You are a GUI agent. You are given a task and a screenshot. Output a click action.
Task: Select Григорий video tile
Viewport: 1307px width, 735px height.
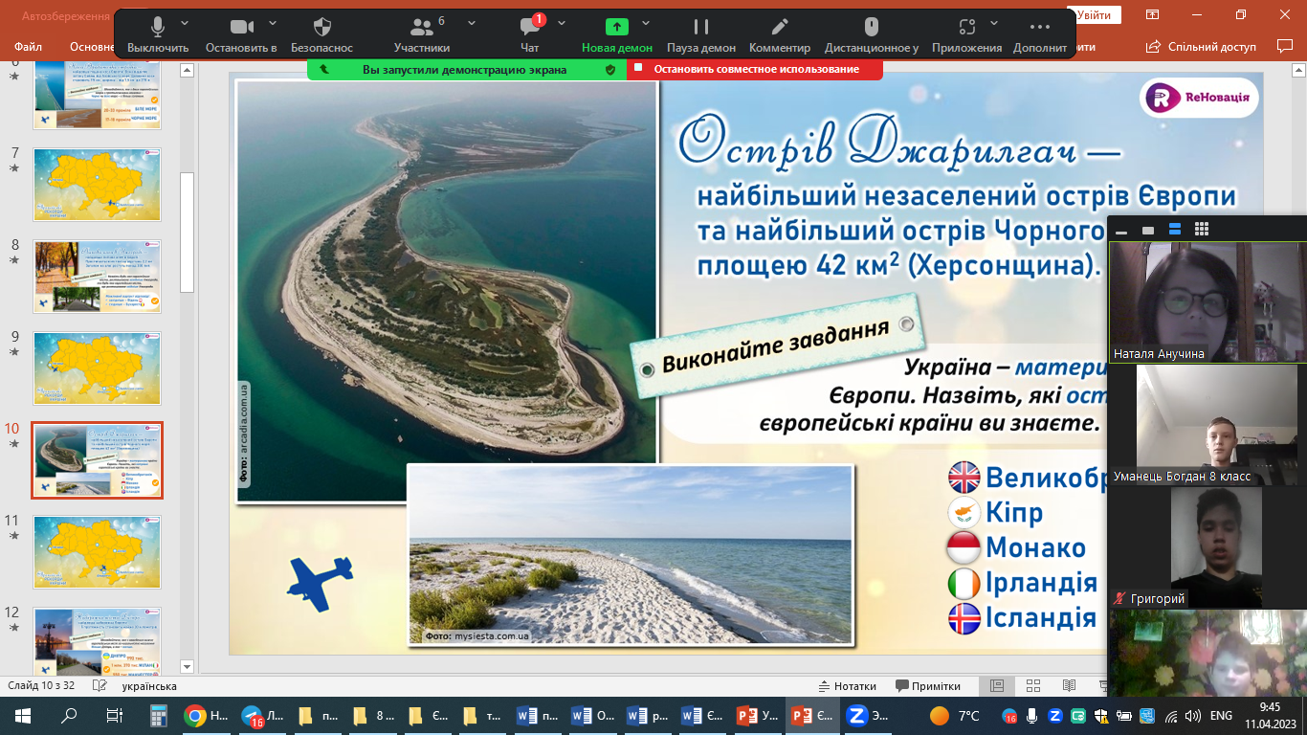(x=1208, y=547)
